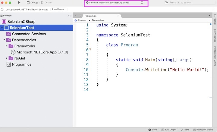Open the Errors pad in the status bar
217x132 pixels.
pyautogui.click(x=153, y=130)
